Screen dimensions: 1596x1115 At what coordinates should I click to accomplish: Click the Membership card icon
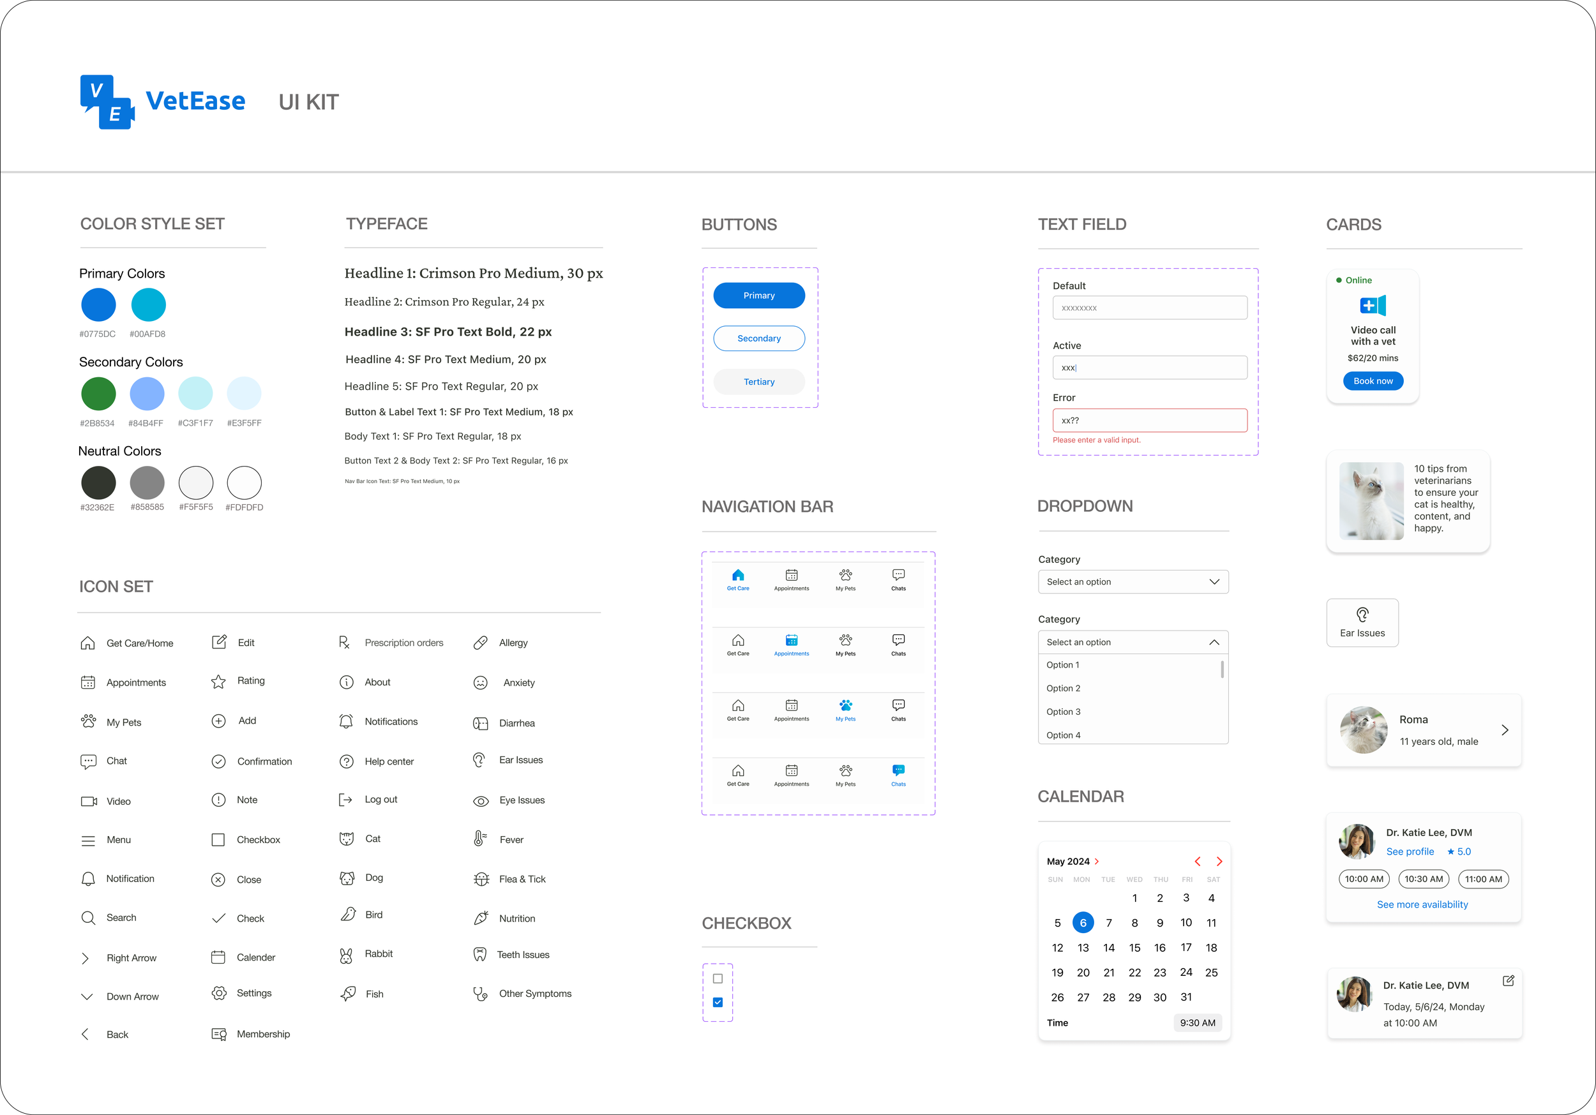pos(219,1035)
